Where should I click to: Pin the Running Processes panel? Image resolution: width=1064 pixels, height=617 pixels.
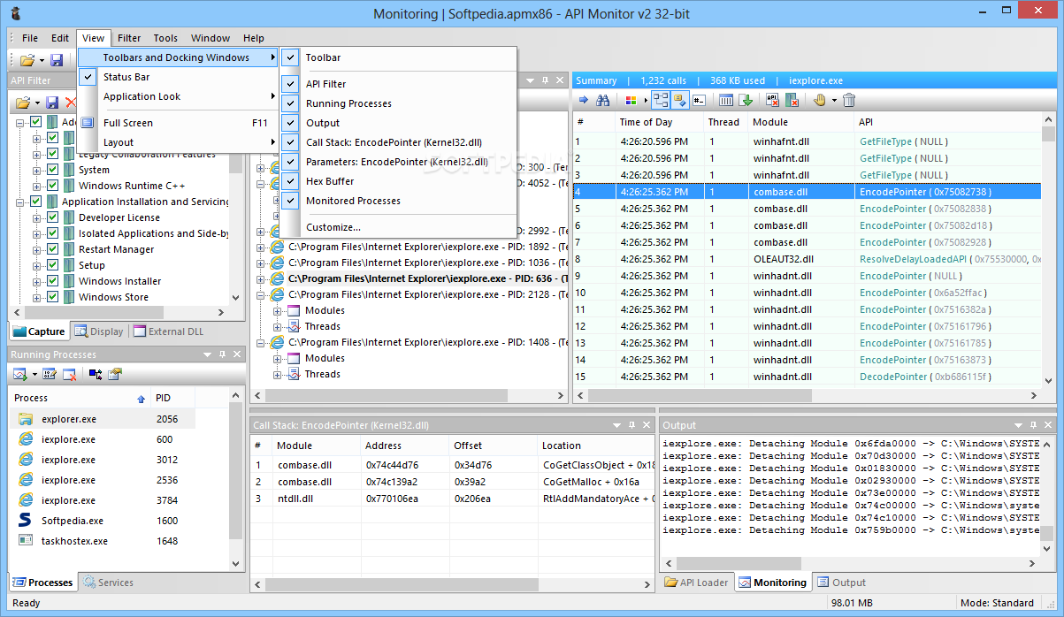coord(222,354)
